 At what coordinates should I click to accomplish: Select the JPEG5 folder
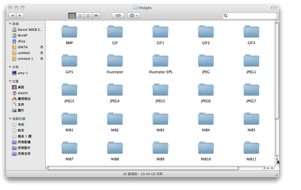(161, 89)
